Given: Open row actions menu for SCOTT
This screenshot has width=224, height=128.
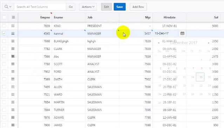Looking at the screenshot, I should point(13,64).
